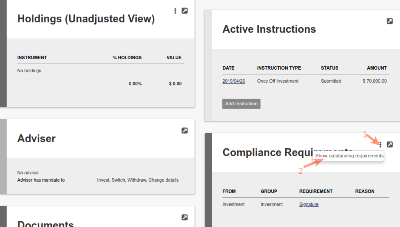
Task: Click the INSTRUMENT column header
Action: 32,58
